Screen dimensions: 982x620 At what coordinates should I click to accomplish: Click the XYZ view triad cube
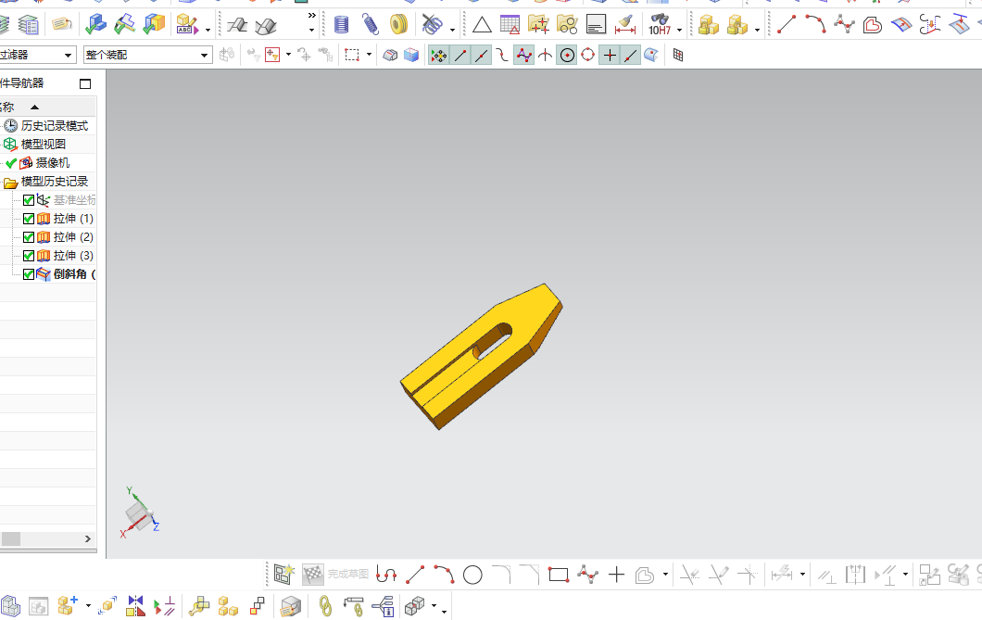(139, 514)
